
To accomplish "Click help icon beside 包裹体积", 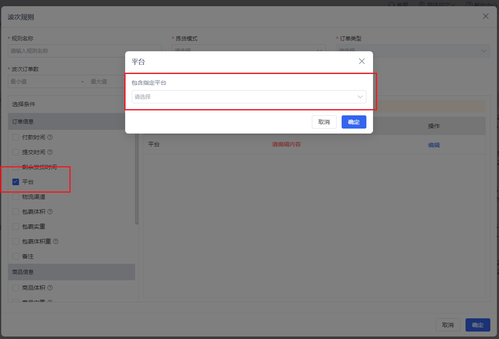I will (x=50, y=212).
